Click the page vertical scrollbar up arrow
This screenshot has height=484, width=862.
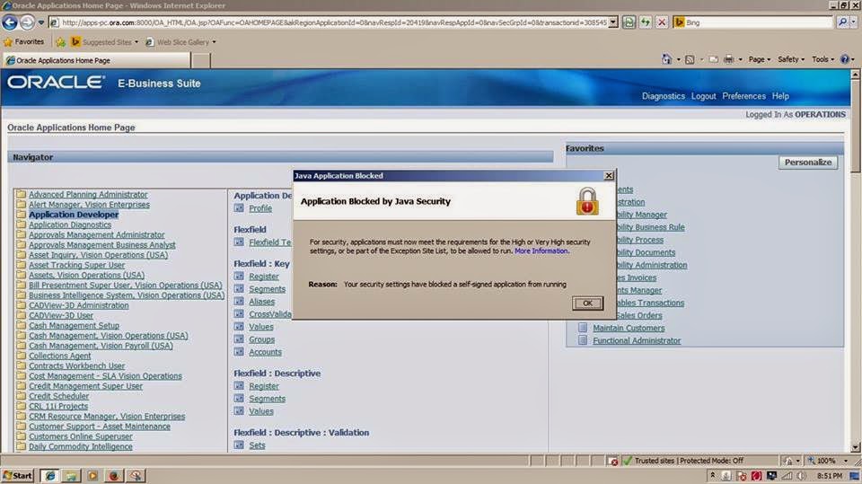pos(856,74)
